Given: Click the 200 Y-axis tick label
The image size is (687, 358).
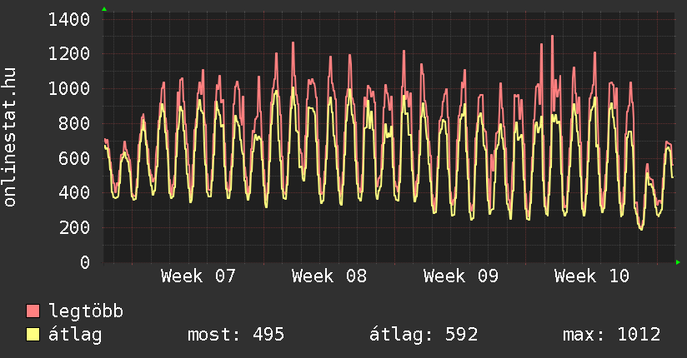Looking at the screenshot, I should coord(75,227).
